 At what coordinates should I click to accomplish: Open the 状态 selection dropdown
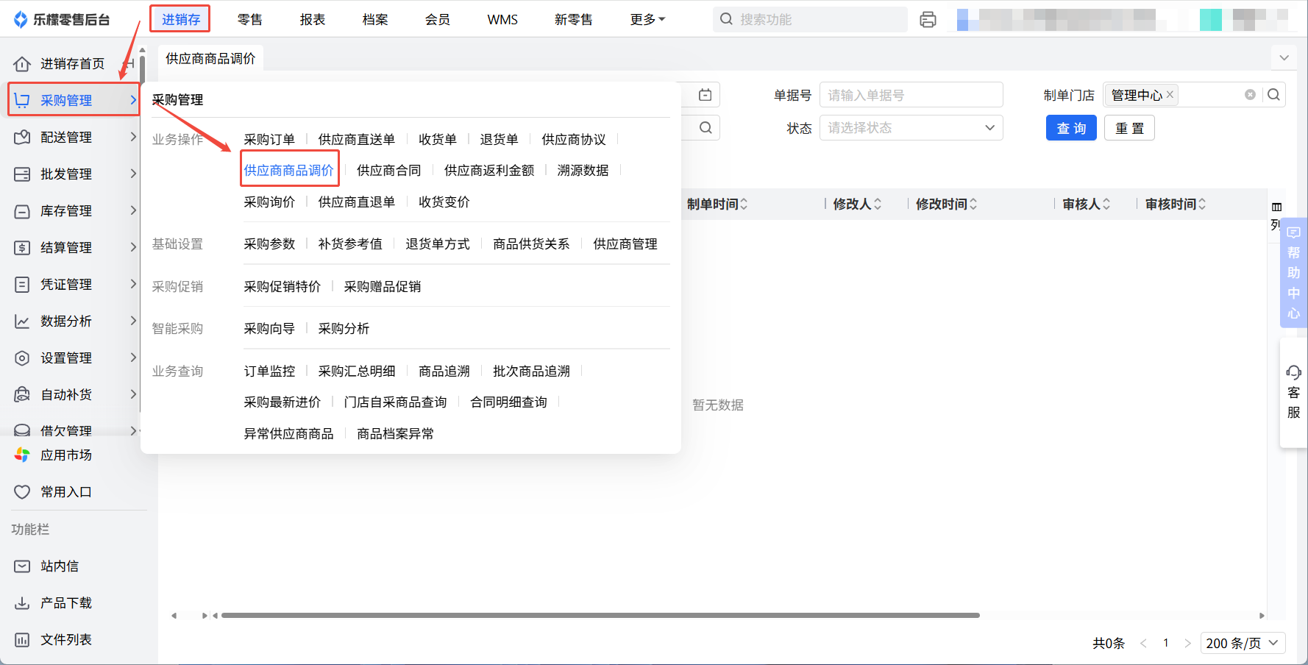coord(911,128)
